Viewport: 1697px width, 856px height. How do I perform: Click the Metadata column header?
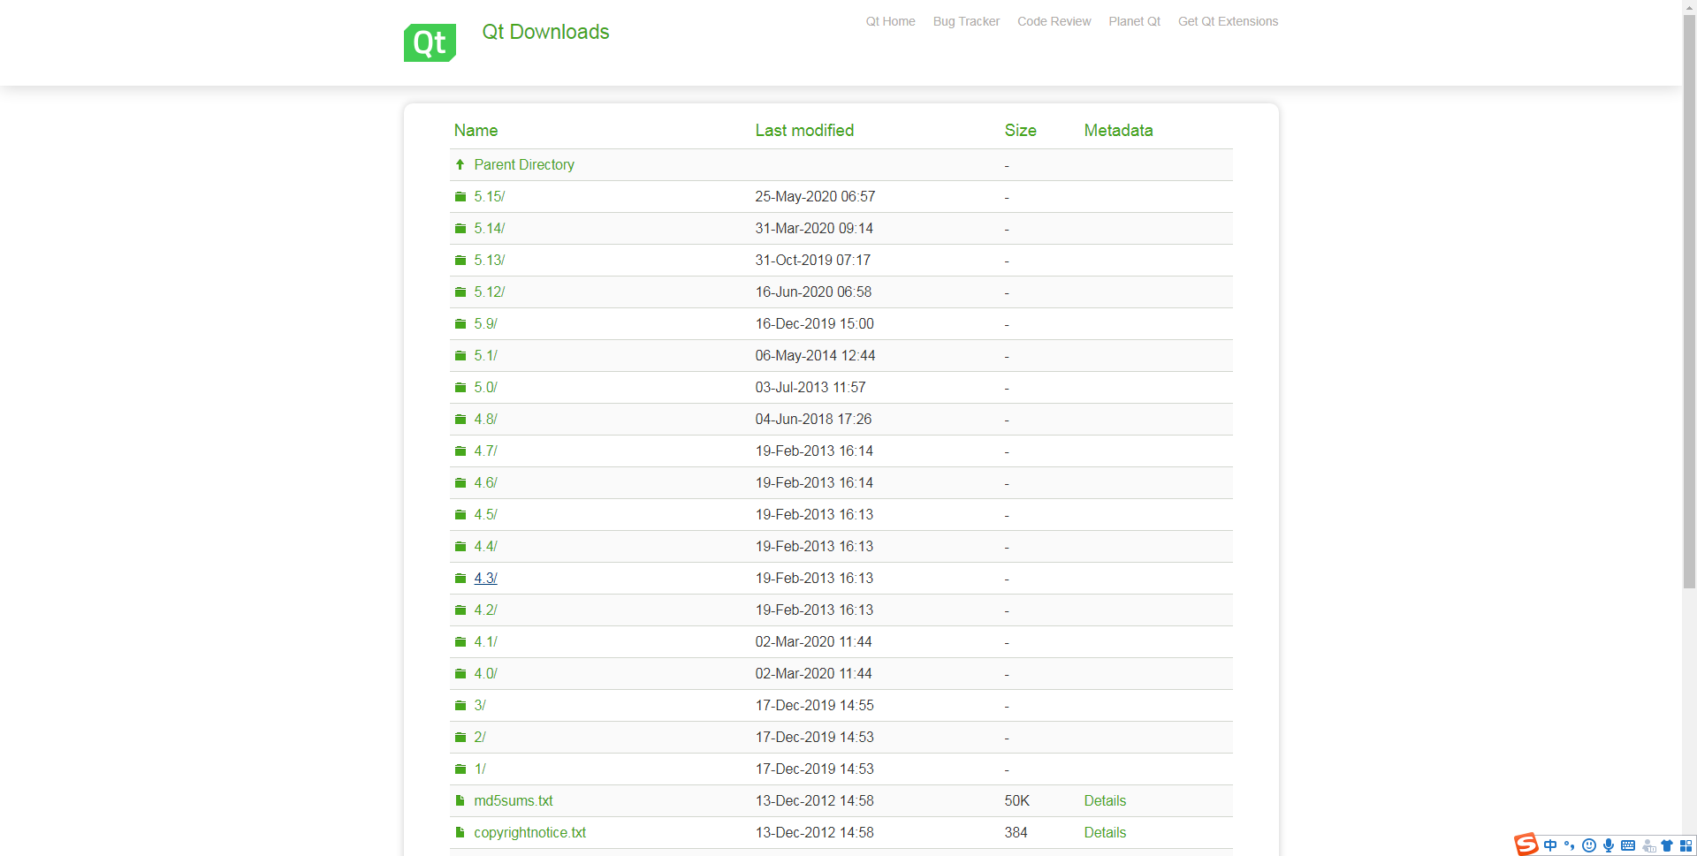point(1118,130)
